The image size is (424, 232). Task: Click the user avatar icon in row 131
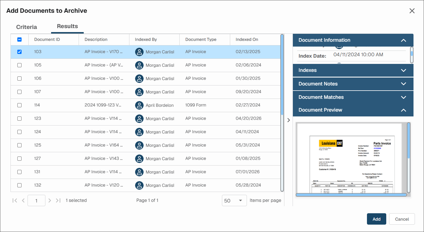pos(139,172)
